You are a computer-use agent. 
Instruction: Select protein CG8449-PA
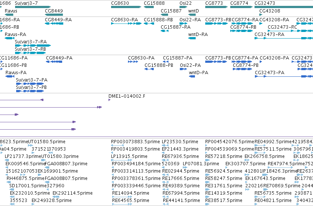[x=54, y=62]
